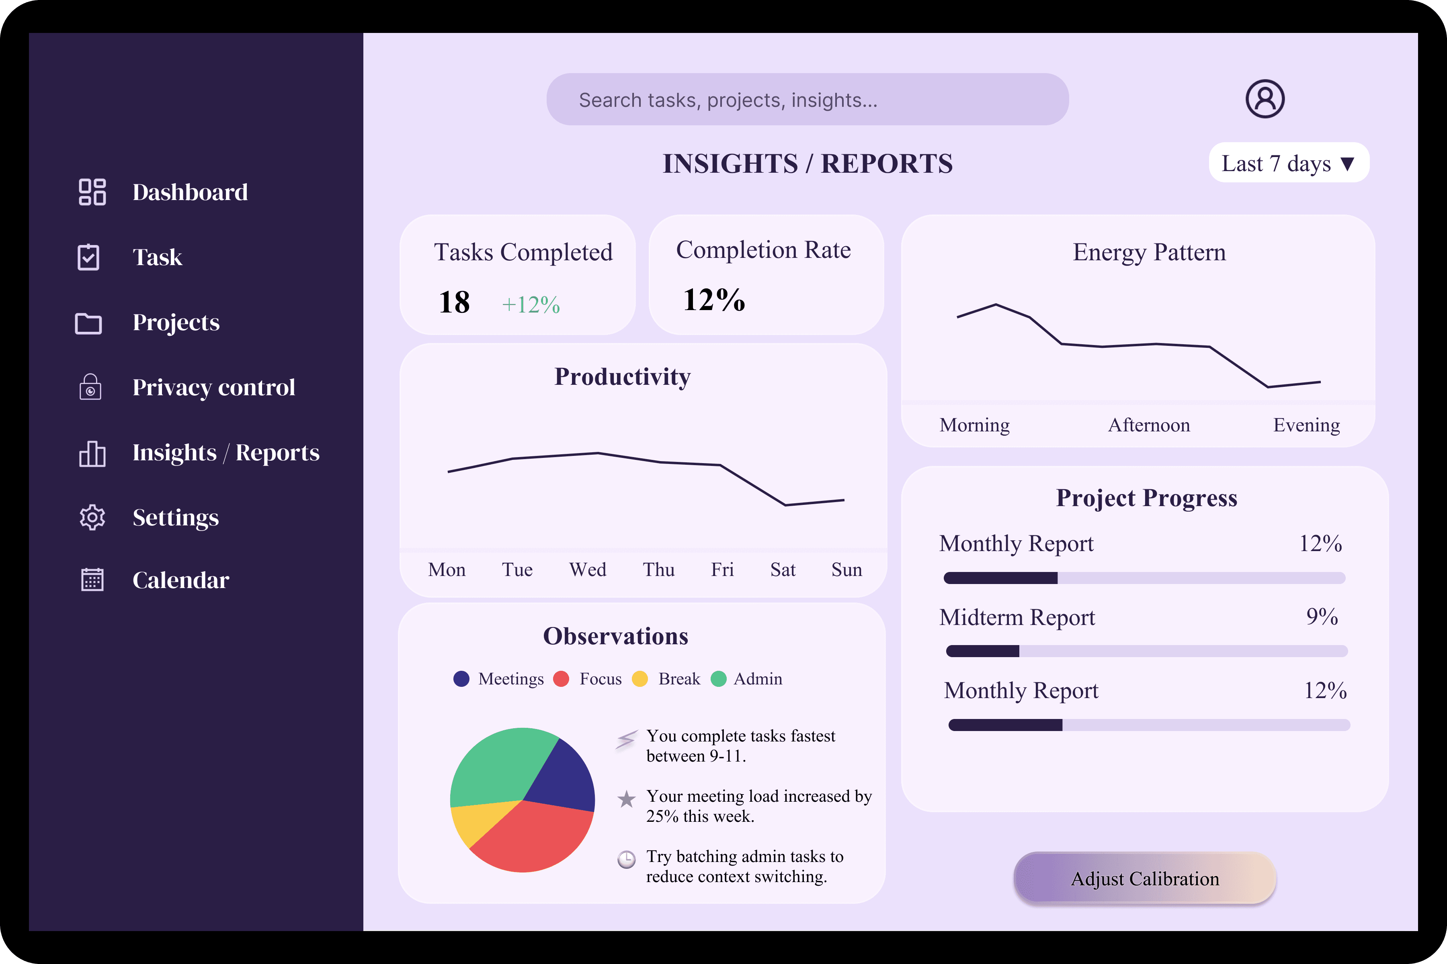Click the Calendar icon in sidebar
1447x964 pixels.
92,580
